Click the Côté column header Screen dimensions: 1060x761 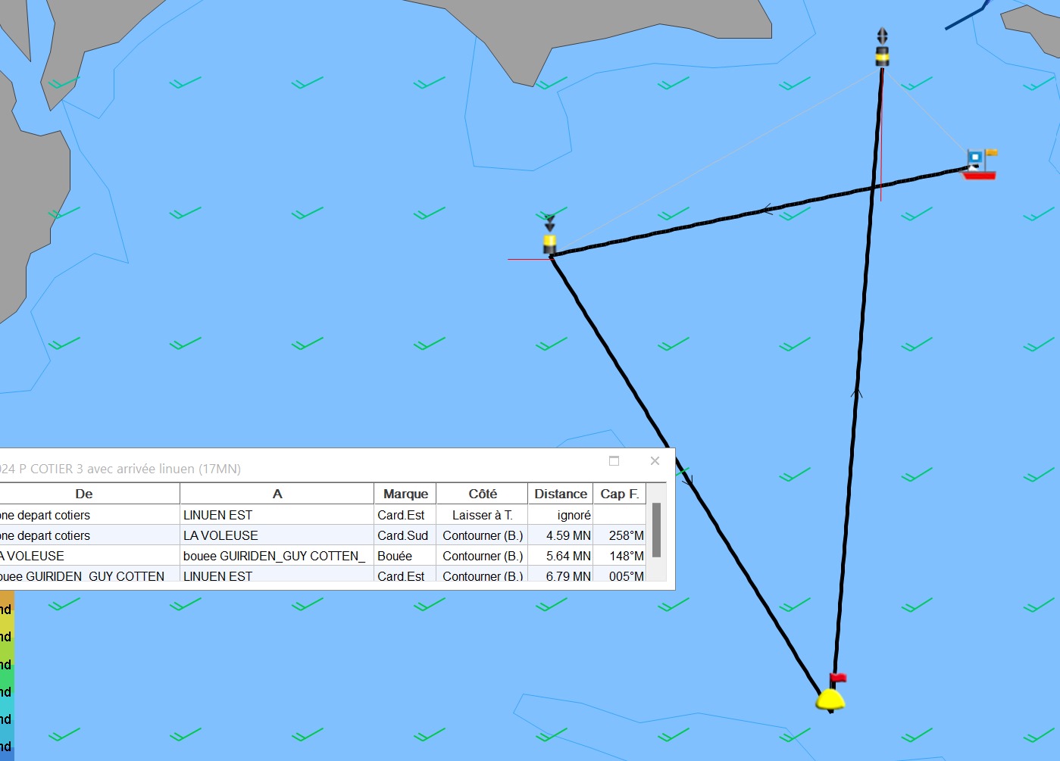coord(483,494)
